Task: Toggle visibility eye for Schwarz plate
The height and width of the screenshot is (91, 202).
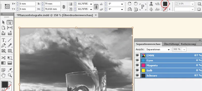Action: 137,75
